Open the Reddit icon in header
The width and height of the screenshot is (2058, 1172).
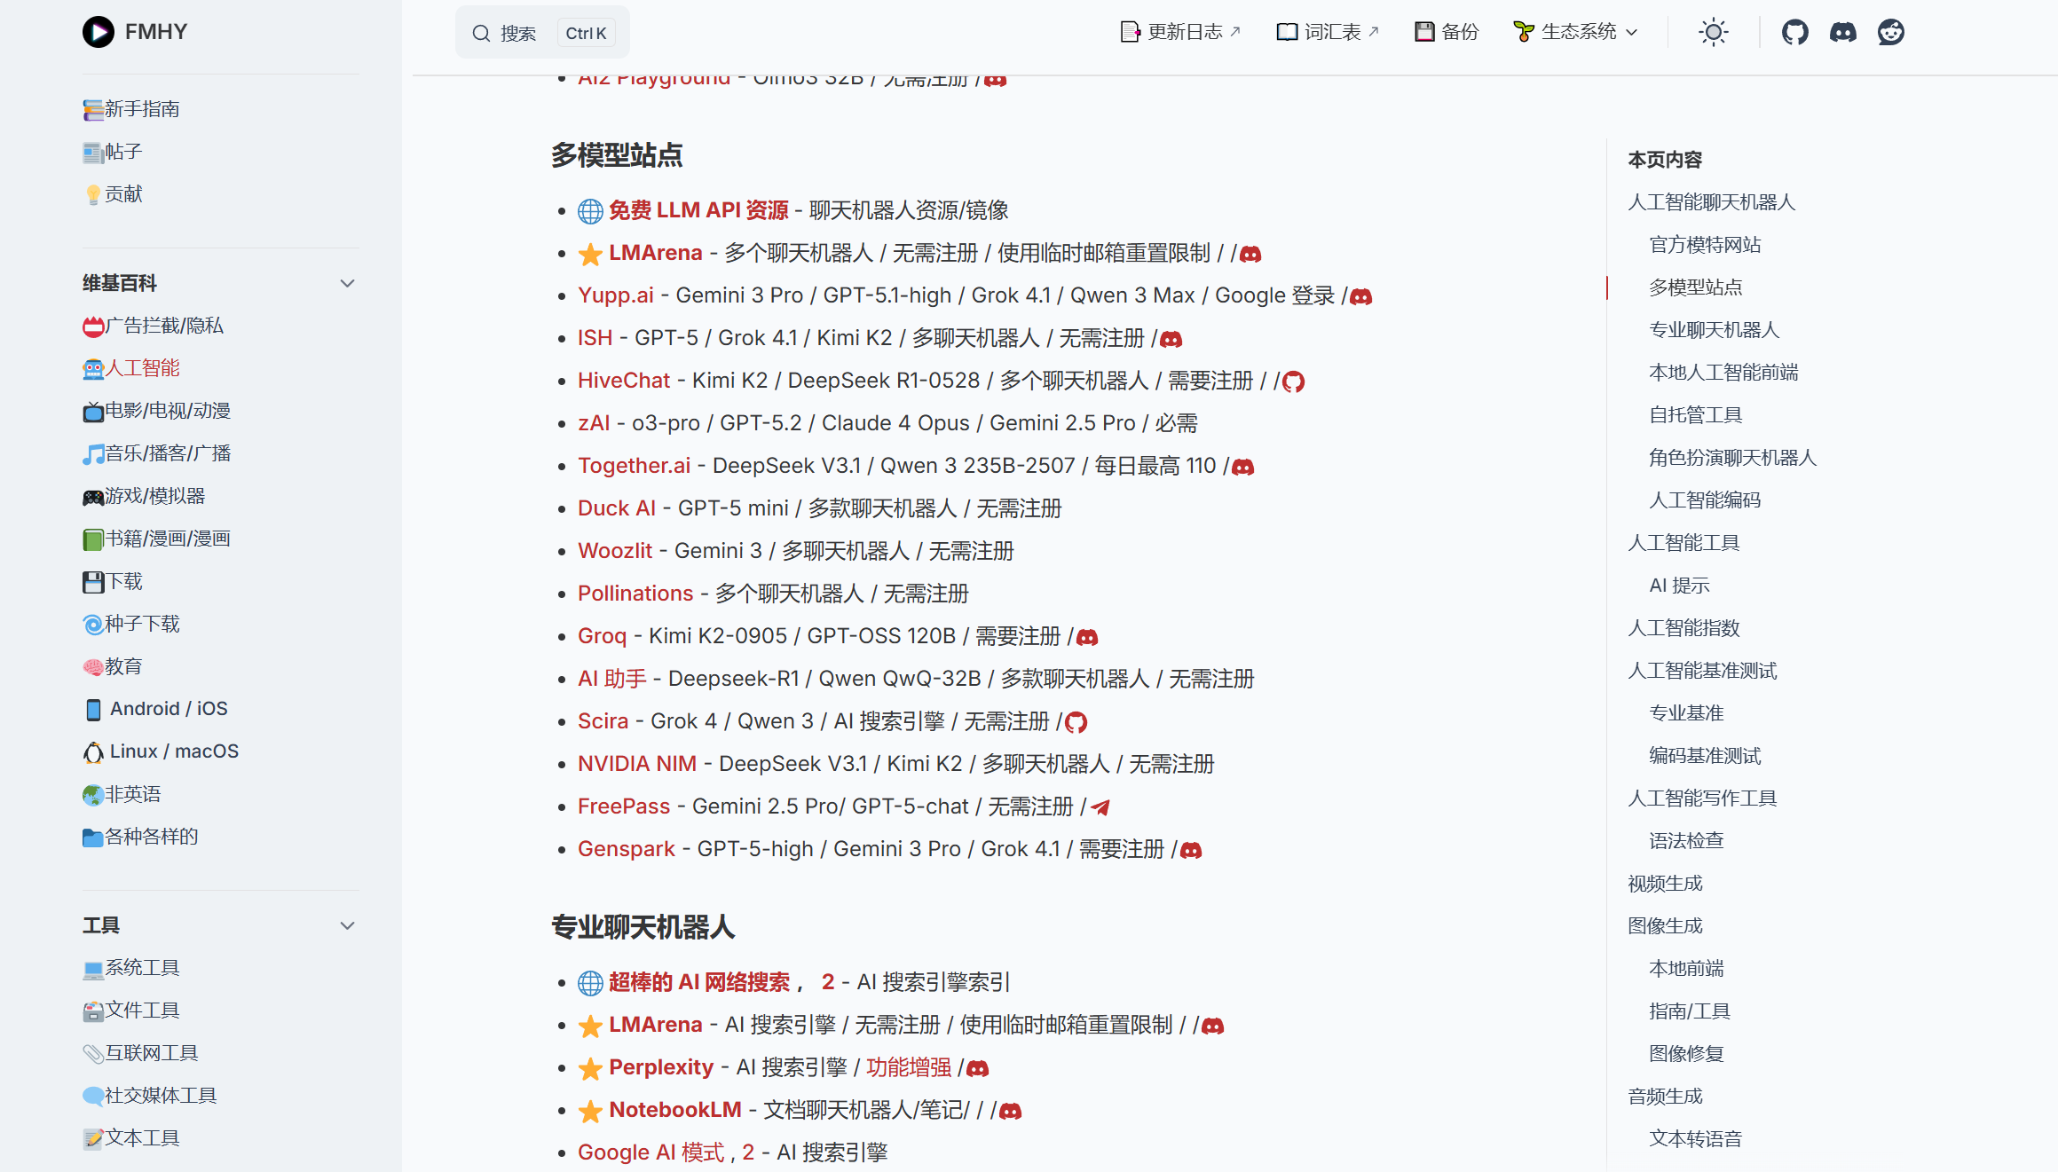coord(1890,33)
